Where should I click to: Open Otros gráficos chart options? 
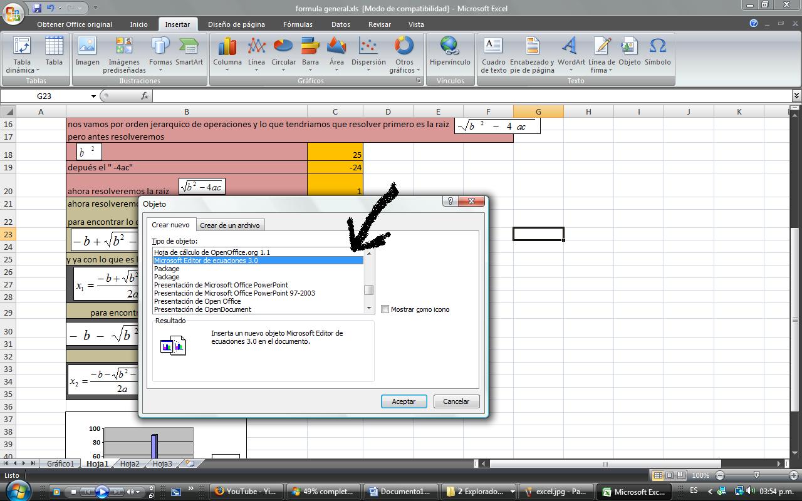pos(404,54)
